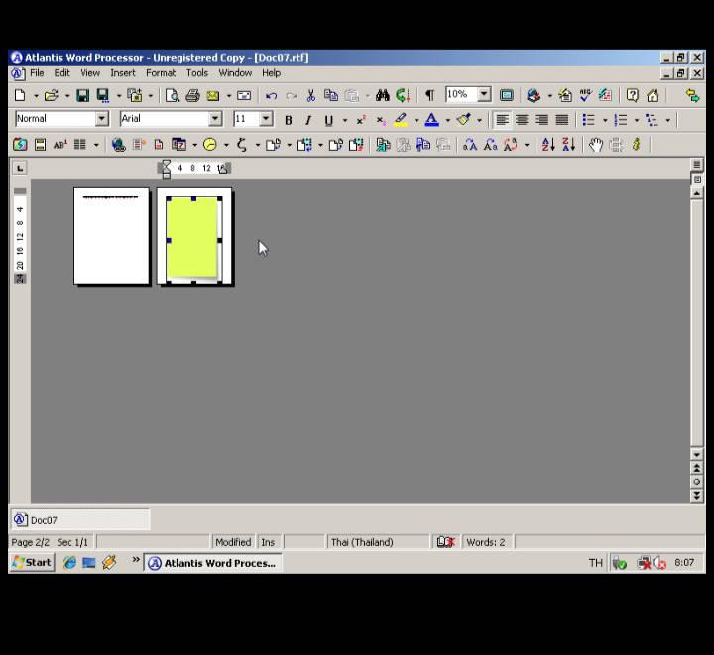Open the Format menu

click(x=161, y=73)
